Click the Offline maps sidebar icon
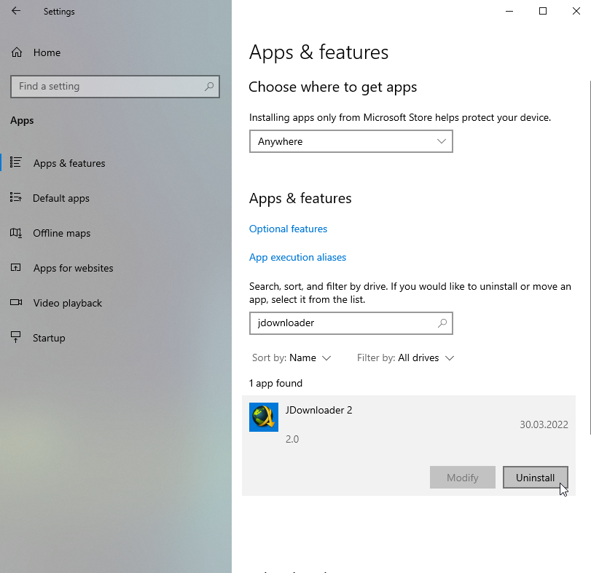The height and width of the screenshot is (573, 591). tap(16, 233)
